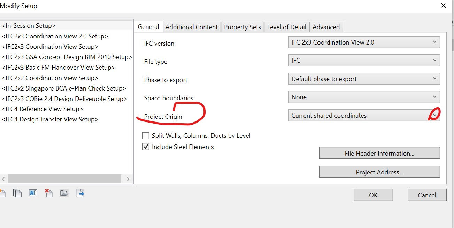454x228 pixels.
Task: Delete the selected setup
Action: pyautogui.click(x=48, y=193)
